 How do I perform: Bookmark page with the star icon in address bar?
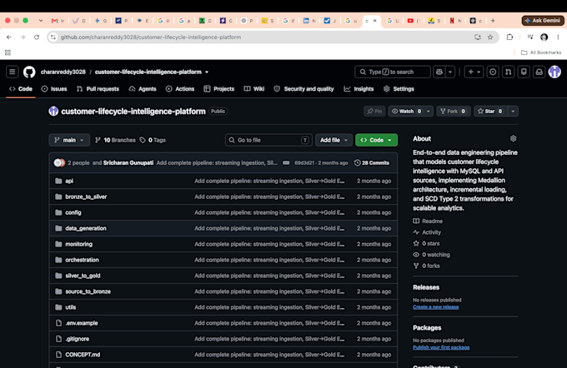[490, 37]
